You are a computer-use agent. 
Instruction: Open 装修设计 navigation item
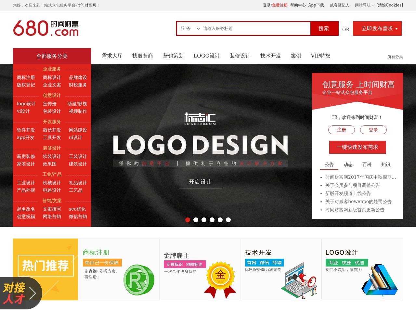[x=240, y=56]
